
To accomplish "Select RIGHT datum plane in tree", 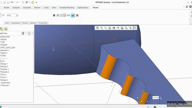I will [x=4, y=40].
